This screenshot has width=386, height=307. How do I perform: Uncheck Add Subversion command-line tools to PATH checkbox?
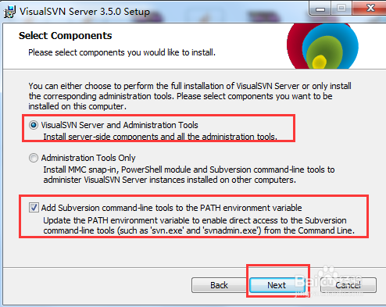click(34, 208)
